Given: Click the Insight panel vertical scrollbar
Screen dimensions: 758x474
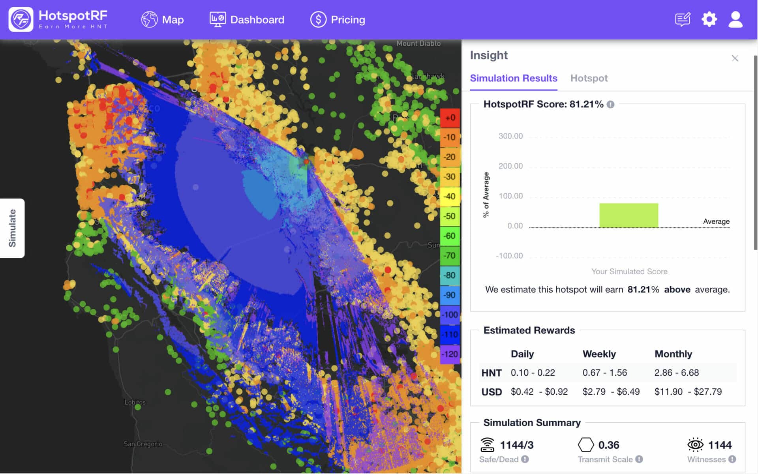Looking at the screenshot, I should pos(756,152).
